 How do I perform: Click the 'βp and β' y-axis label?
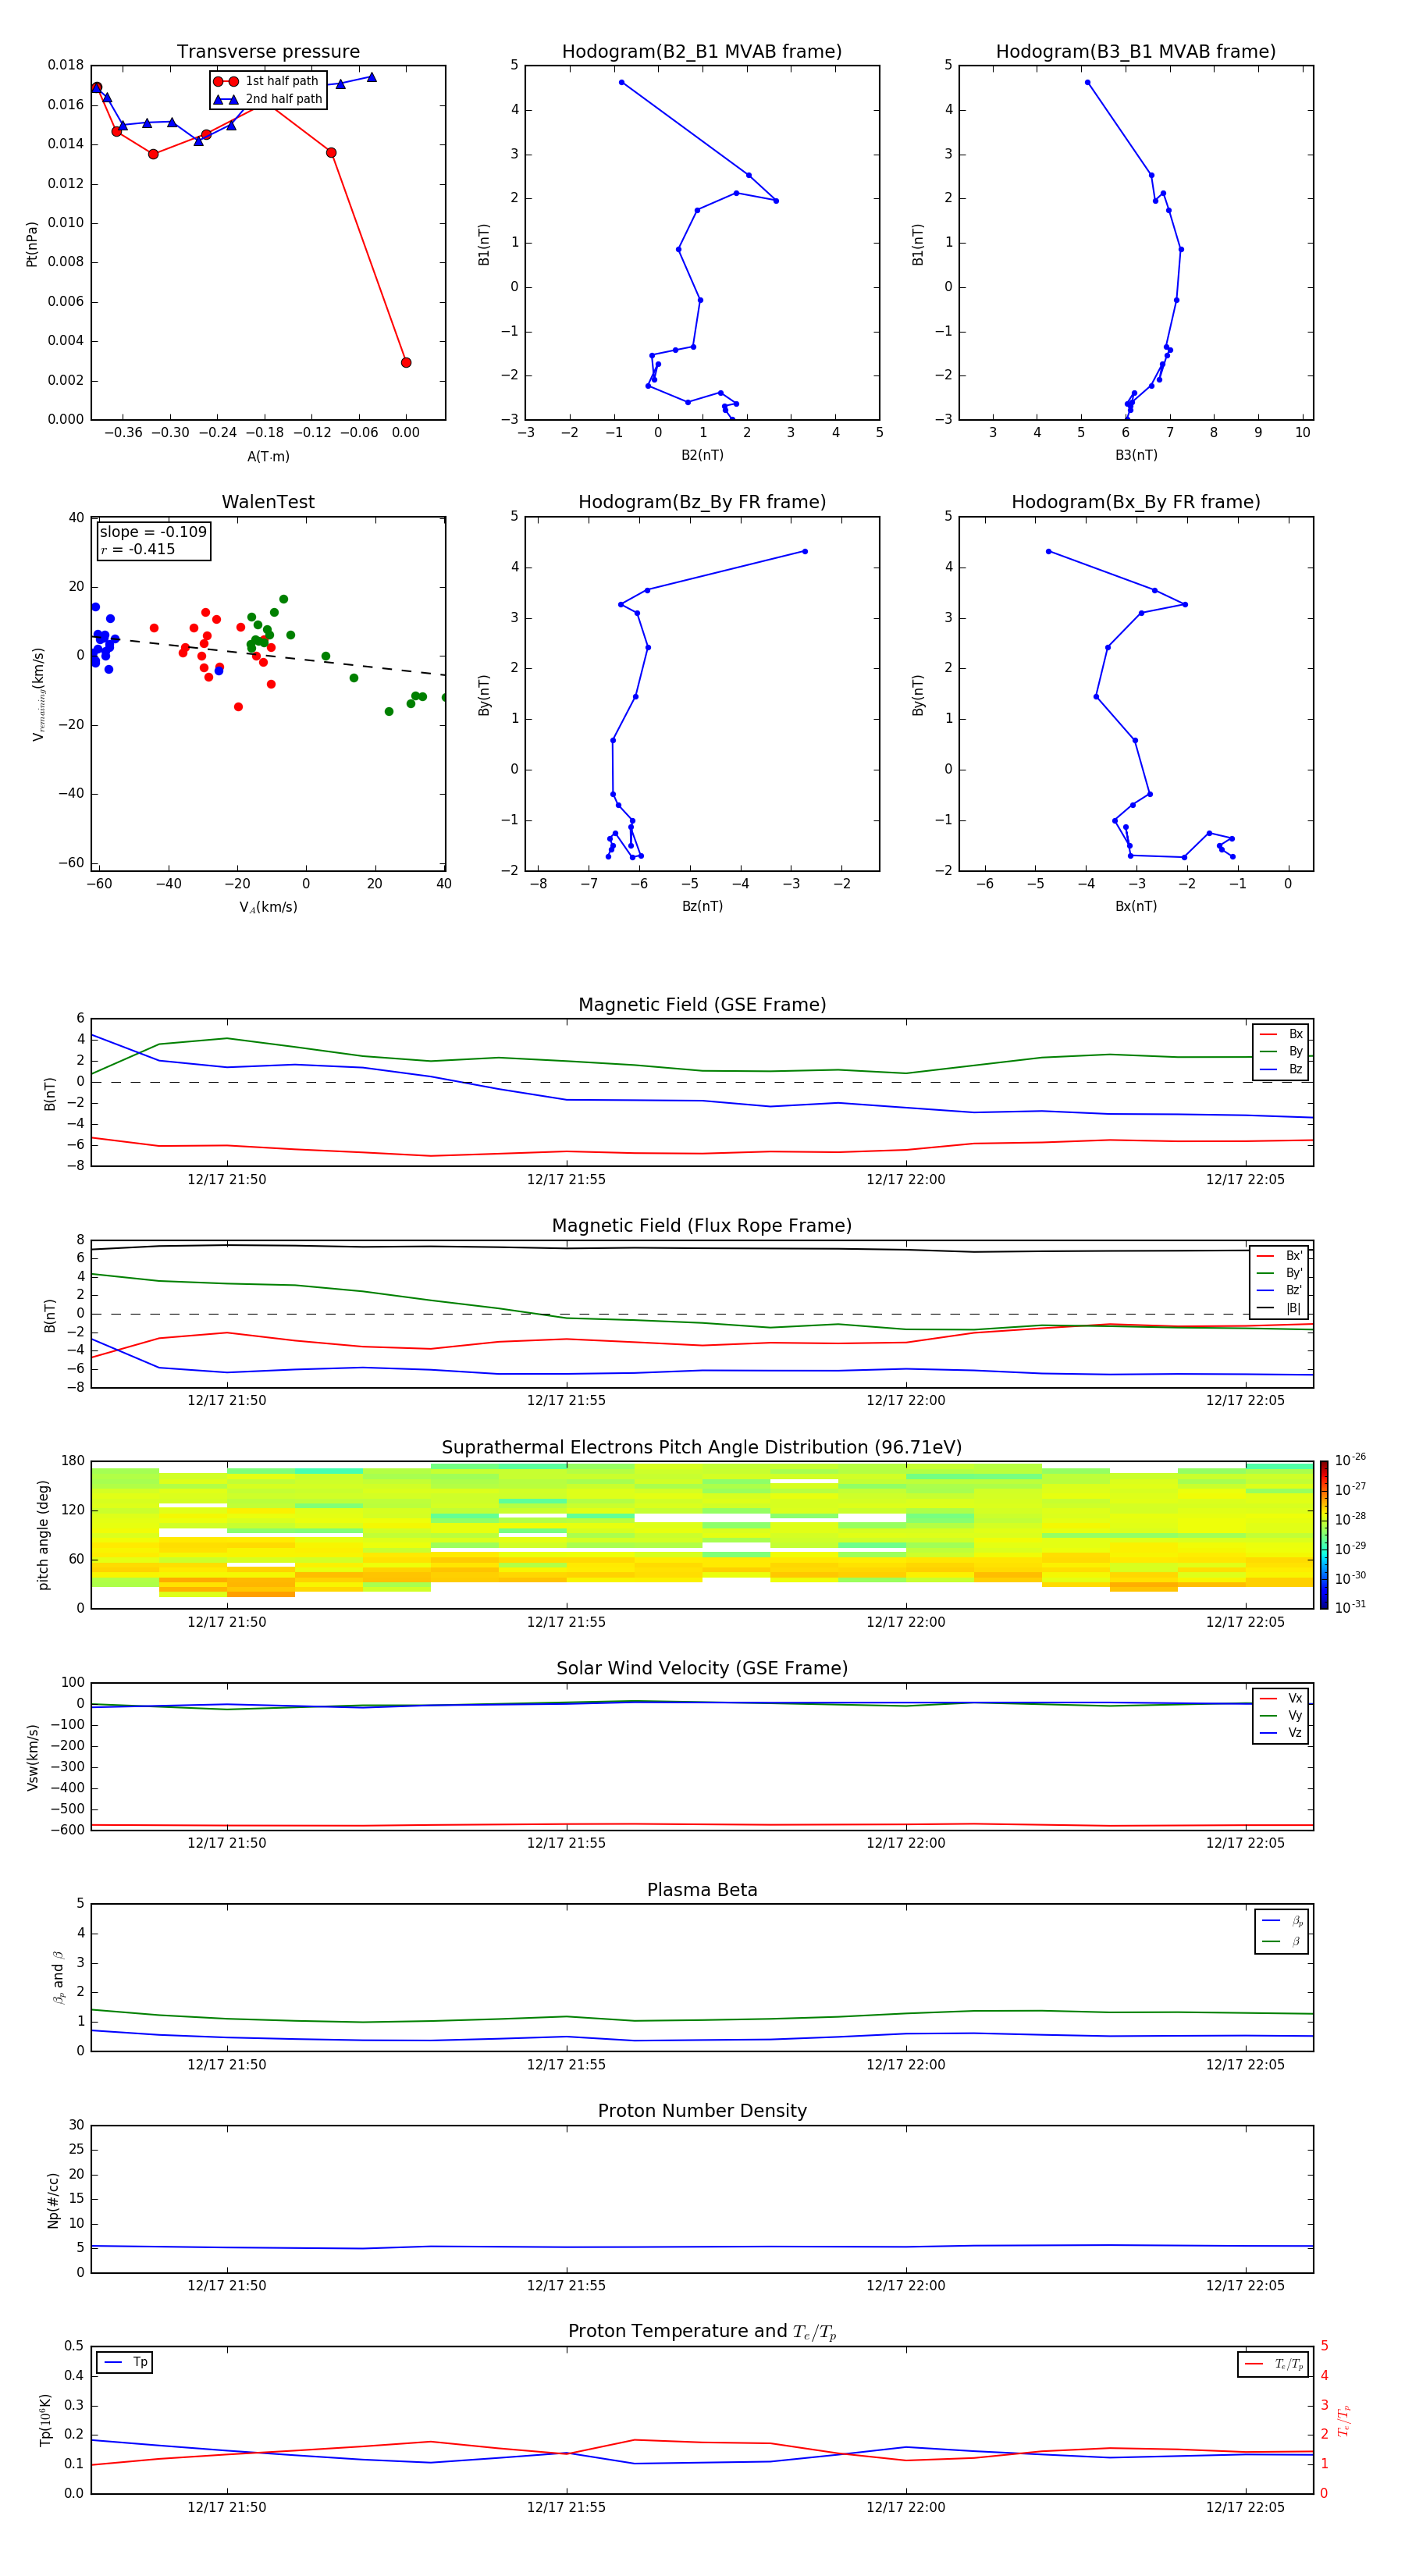click(x=58, y=1977)
